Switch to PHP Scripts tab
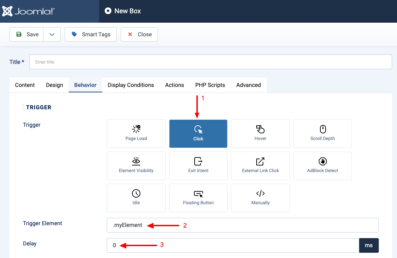397x258 pixels. tap(210, 85)
